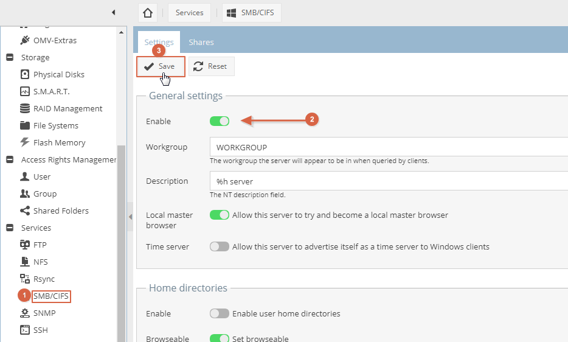Open the OMV-Extras plug icon
Screen dimensions: 568x342
[25, 40]
